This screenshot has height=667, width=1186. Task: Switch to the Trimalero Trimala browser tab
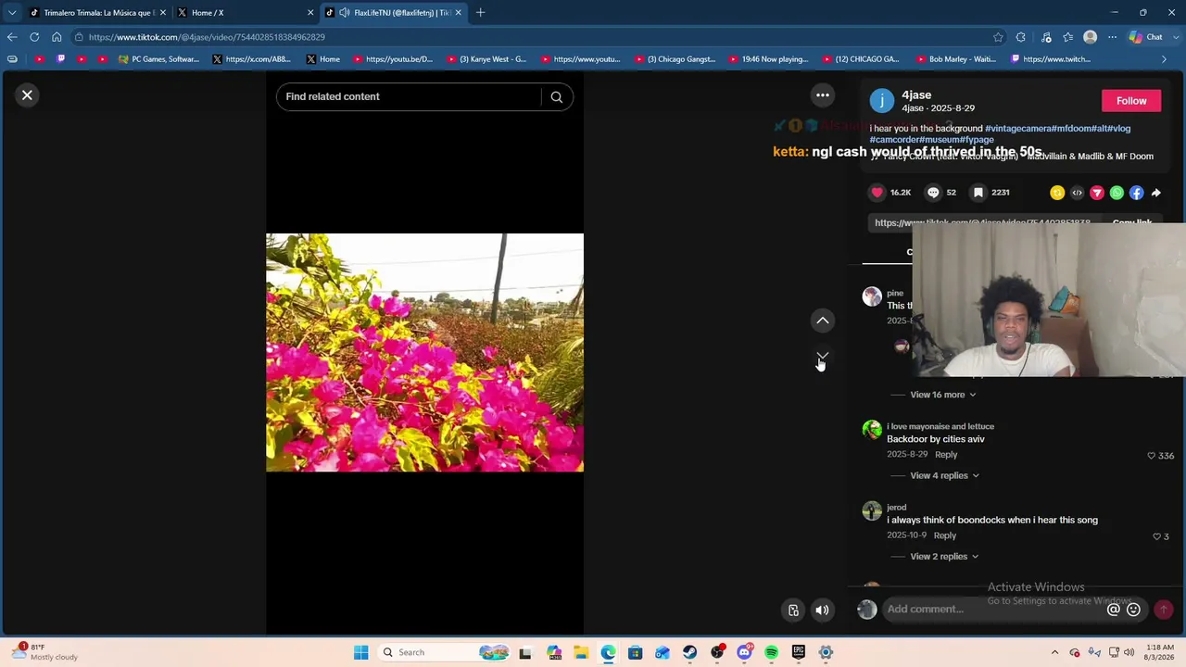tap(97, 12)
